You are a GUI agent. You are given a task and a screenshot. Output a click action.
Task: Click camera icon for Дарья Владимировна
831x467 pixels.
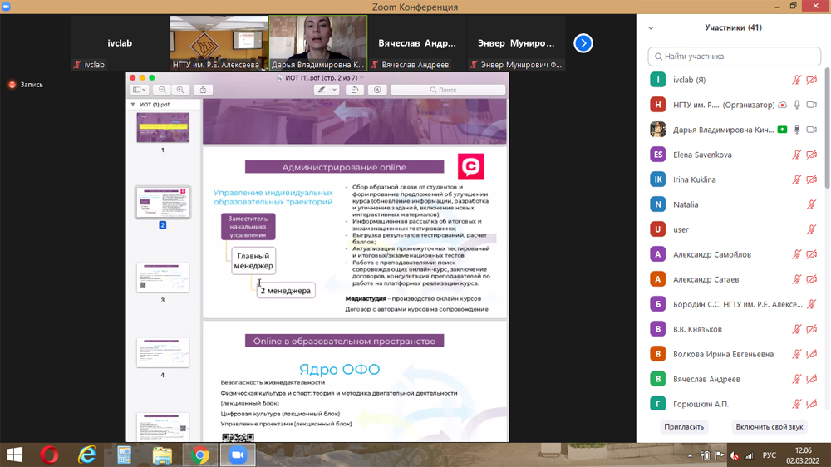pos(811,130)
